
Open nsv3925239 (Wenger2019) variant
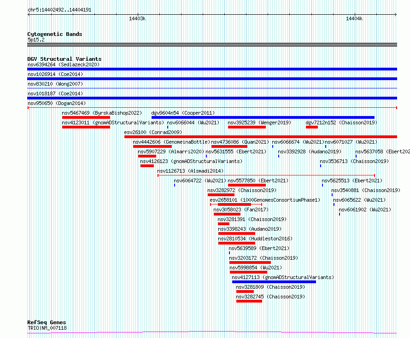point(259,122)
